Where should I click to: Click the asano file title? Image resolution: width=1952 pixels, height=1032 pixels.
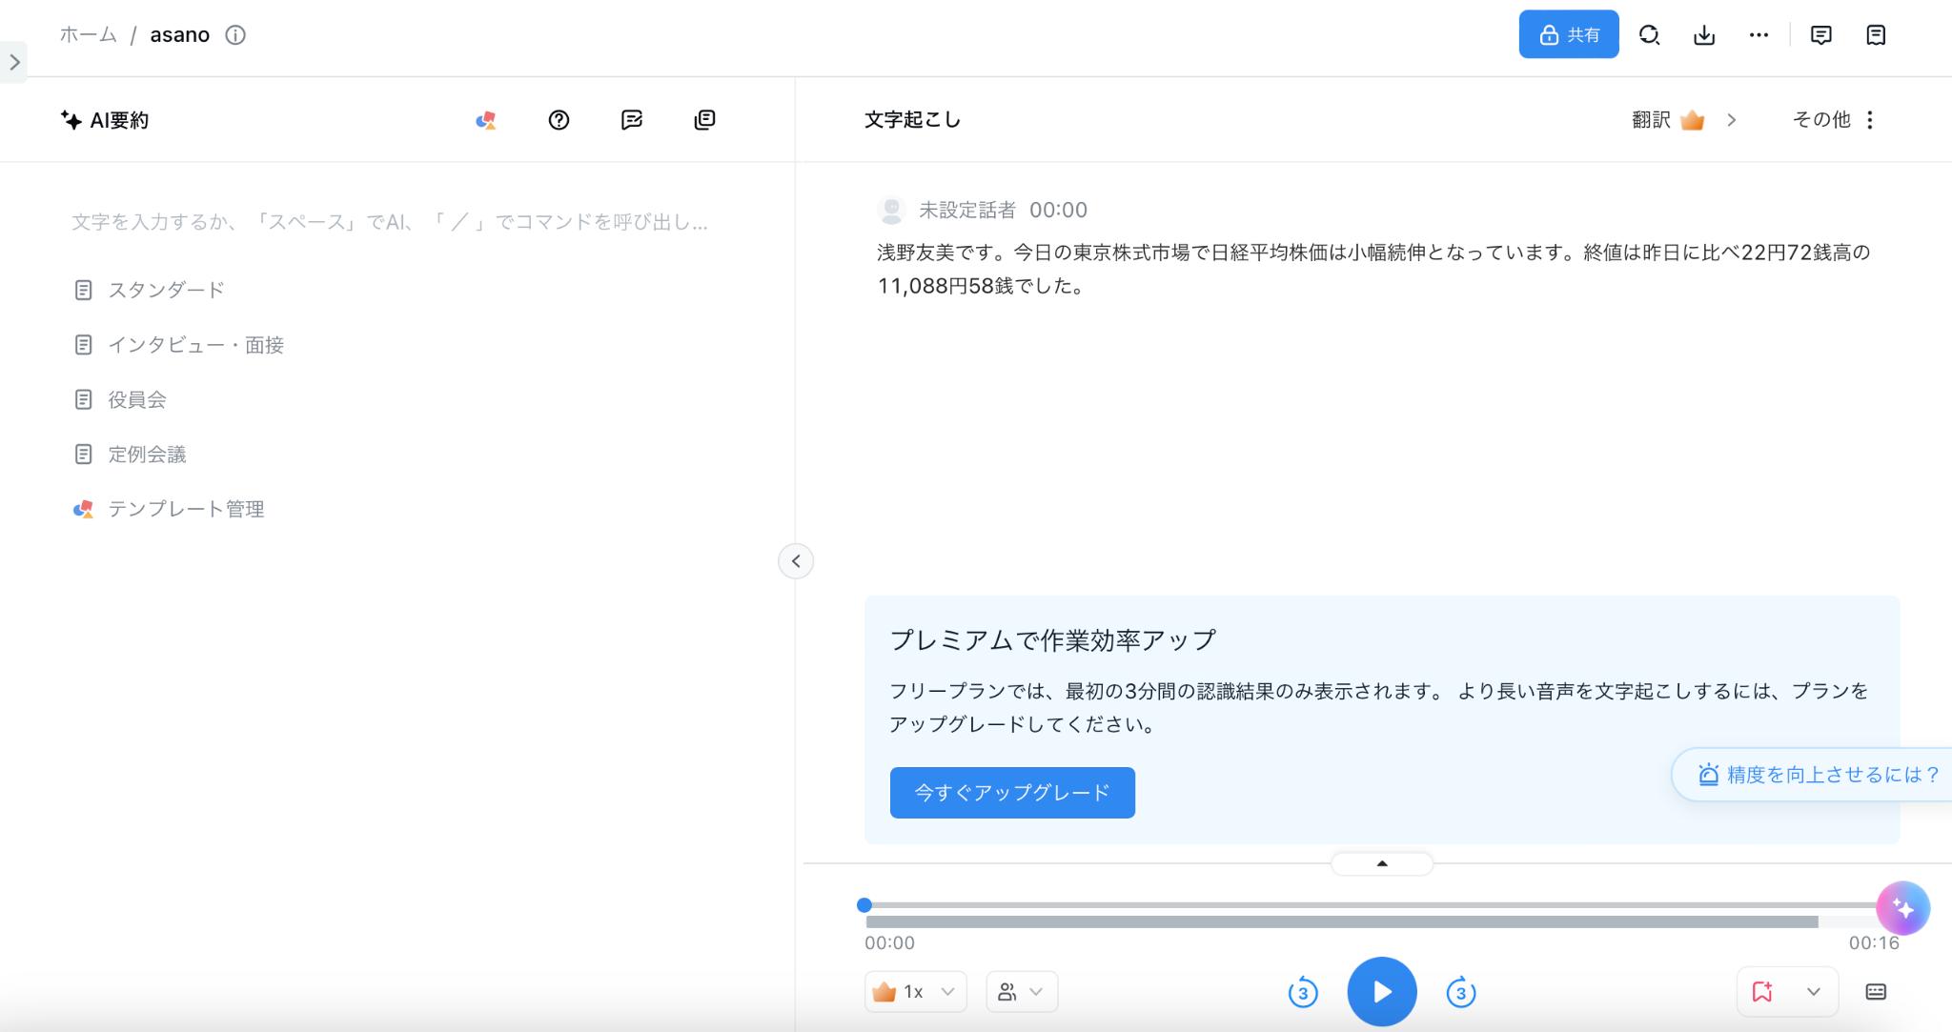point(180,35)
